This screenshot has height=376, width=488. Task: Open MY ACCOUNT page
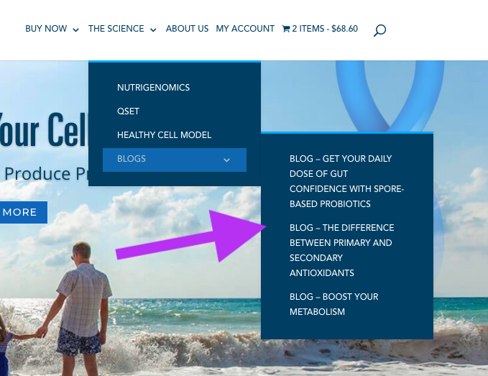pyautogui.click(x=245, y=29)
